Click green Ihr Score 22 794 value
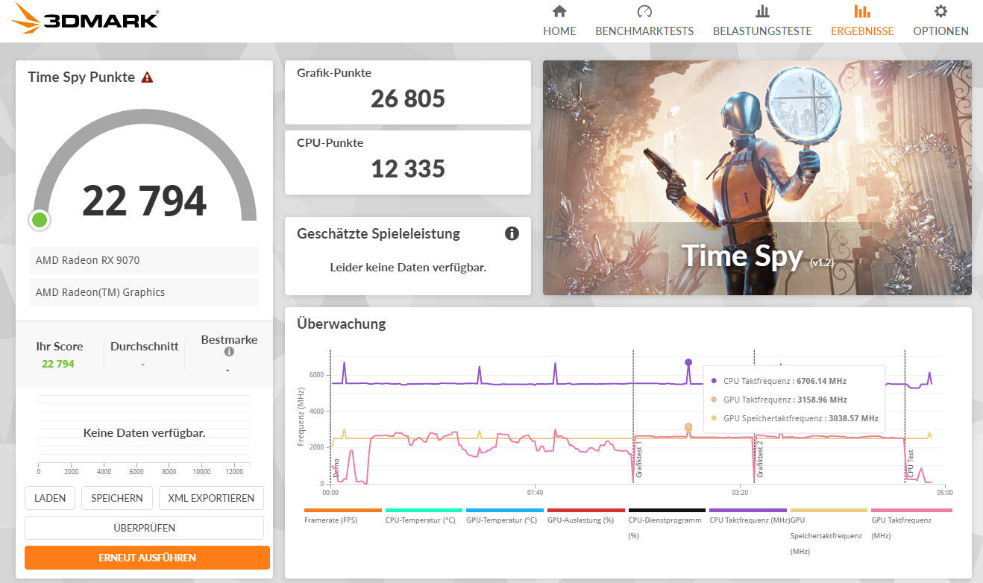 (x=58, y=364)
